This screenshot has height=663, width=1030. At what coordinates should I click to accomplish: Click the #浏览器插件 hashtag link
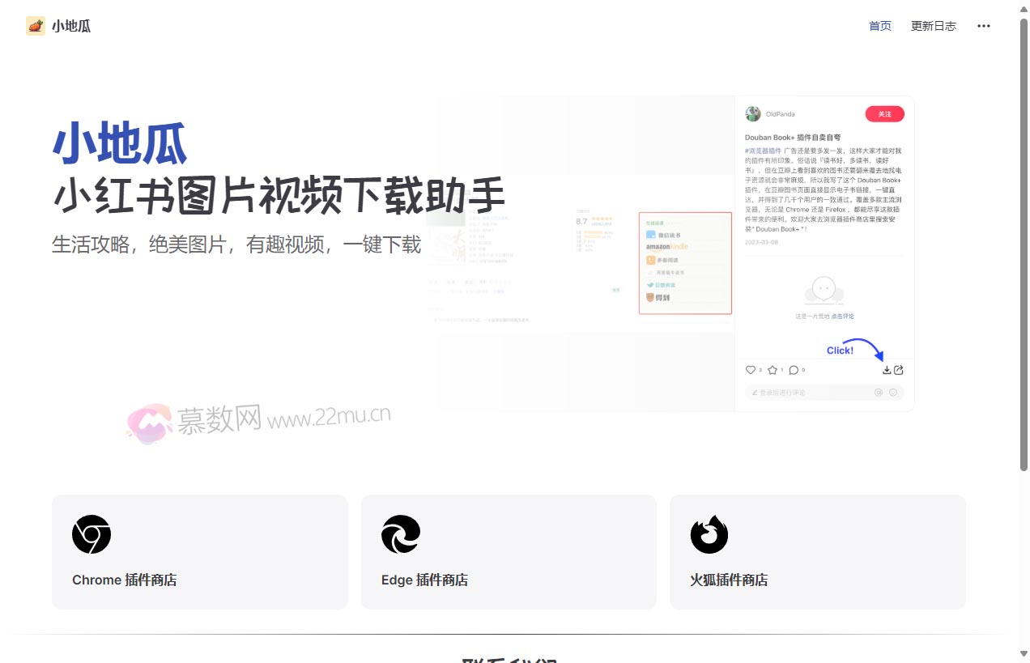coord(762,151)
